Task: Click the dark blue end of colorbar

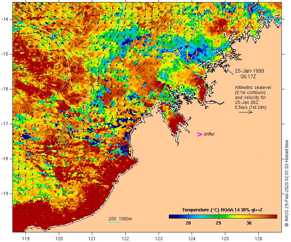Action: click(171, 216)
